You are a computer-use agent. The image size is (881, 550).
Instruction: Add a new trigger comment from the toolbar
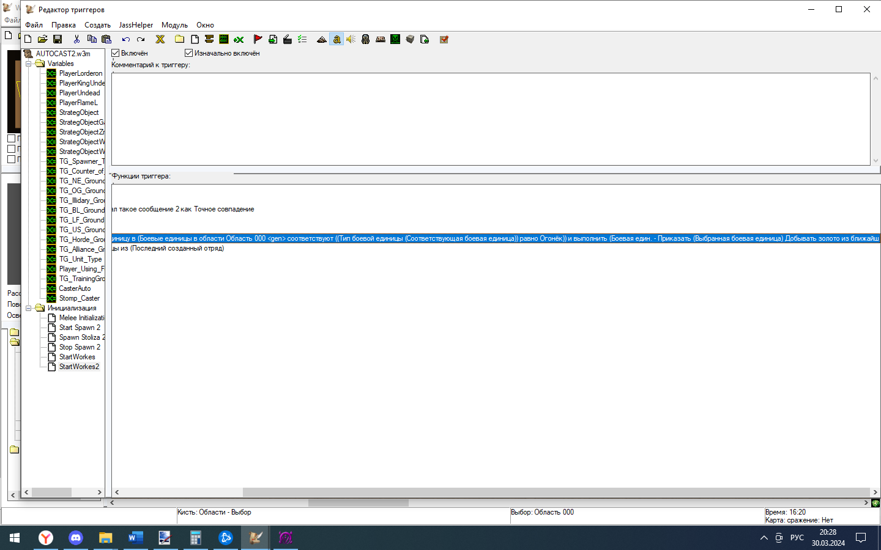[x=209, y=39]
